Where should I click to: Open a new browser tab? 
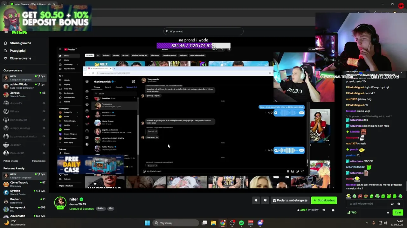[x=62, y=4]
